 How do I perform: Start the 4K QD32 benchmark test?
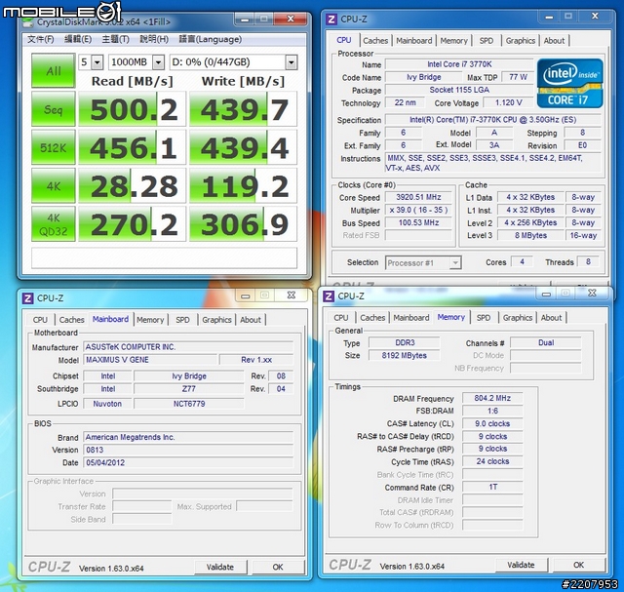[x=54, y=224]
